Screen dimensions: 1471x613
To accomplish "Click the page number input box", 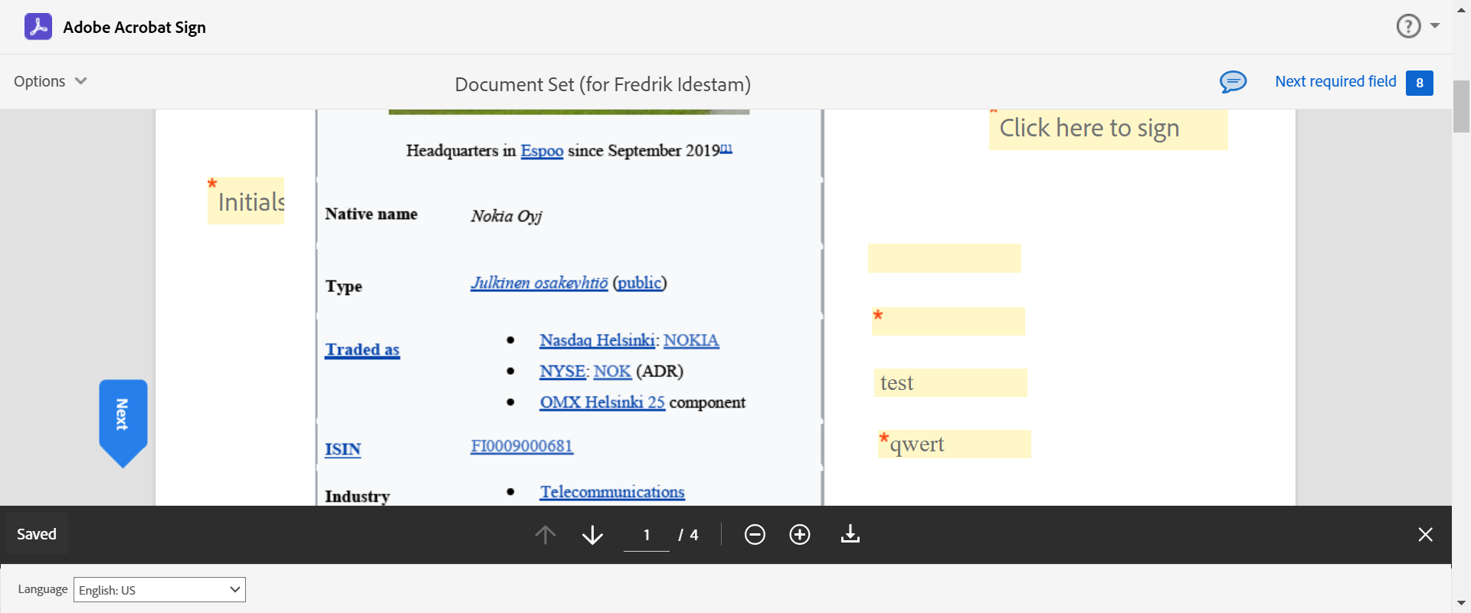I will 647,535.
